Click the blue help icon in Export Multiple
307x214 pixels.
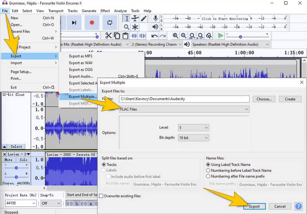299,206
